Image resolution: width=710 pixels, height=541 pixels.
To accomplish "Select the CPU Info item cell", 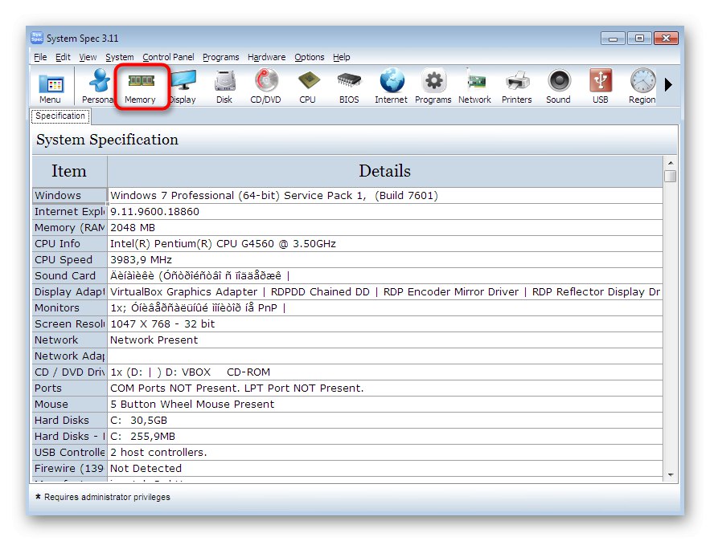I will point(69,243).
